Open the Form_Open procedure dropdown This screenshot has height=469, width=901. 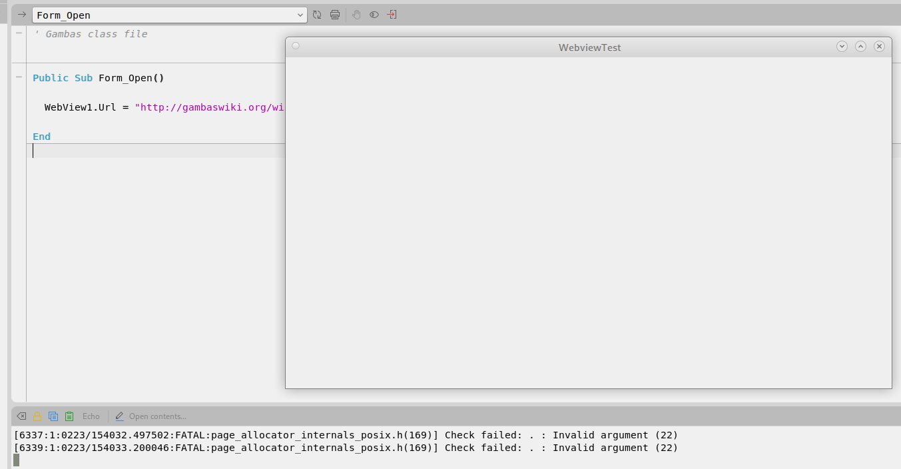(300, 14)
